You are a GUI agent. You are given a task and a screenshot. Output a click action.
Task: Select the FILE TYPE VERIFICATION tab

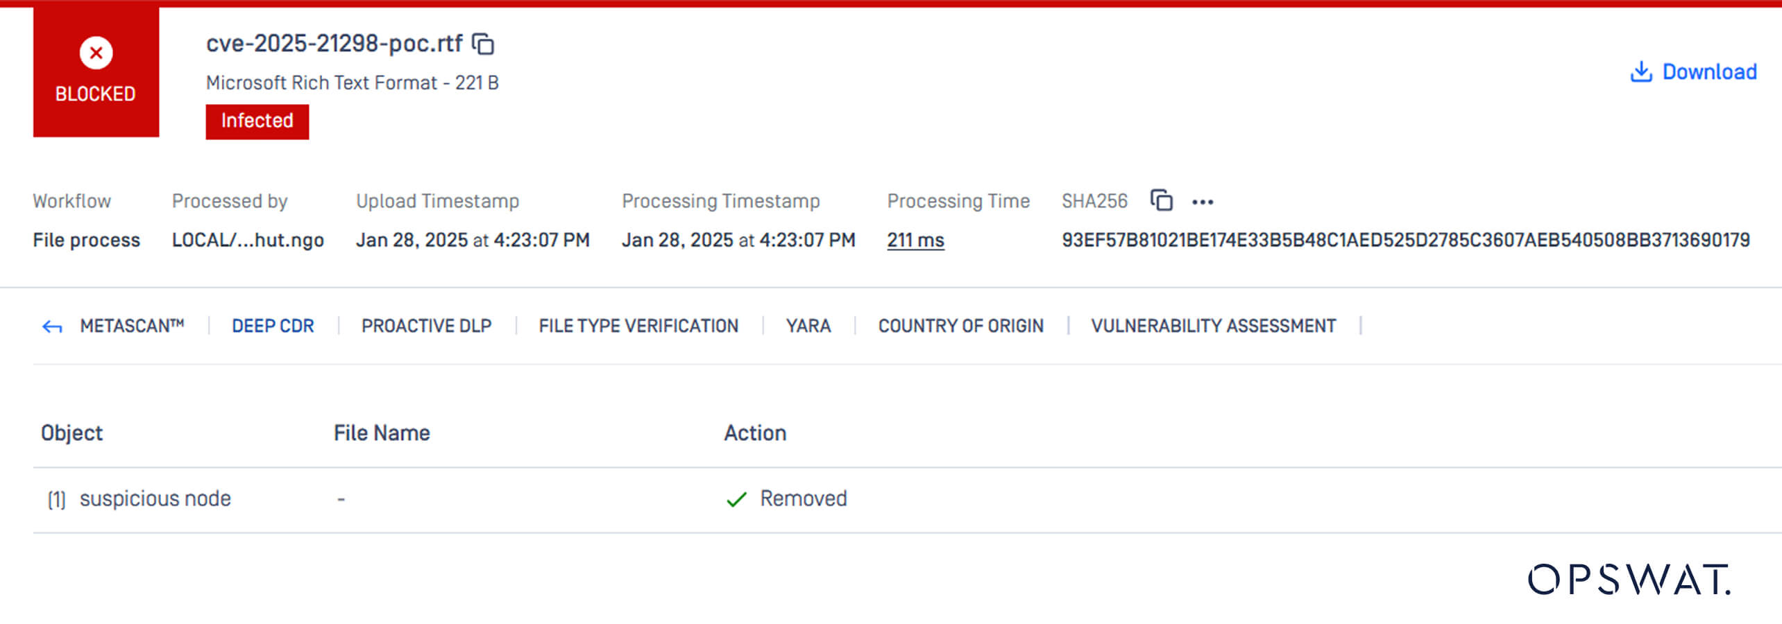click(x=638, y=326)
